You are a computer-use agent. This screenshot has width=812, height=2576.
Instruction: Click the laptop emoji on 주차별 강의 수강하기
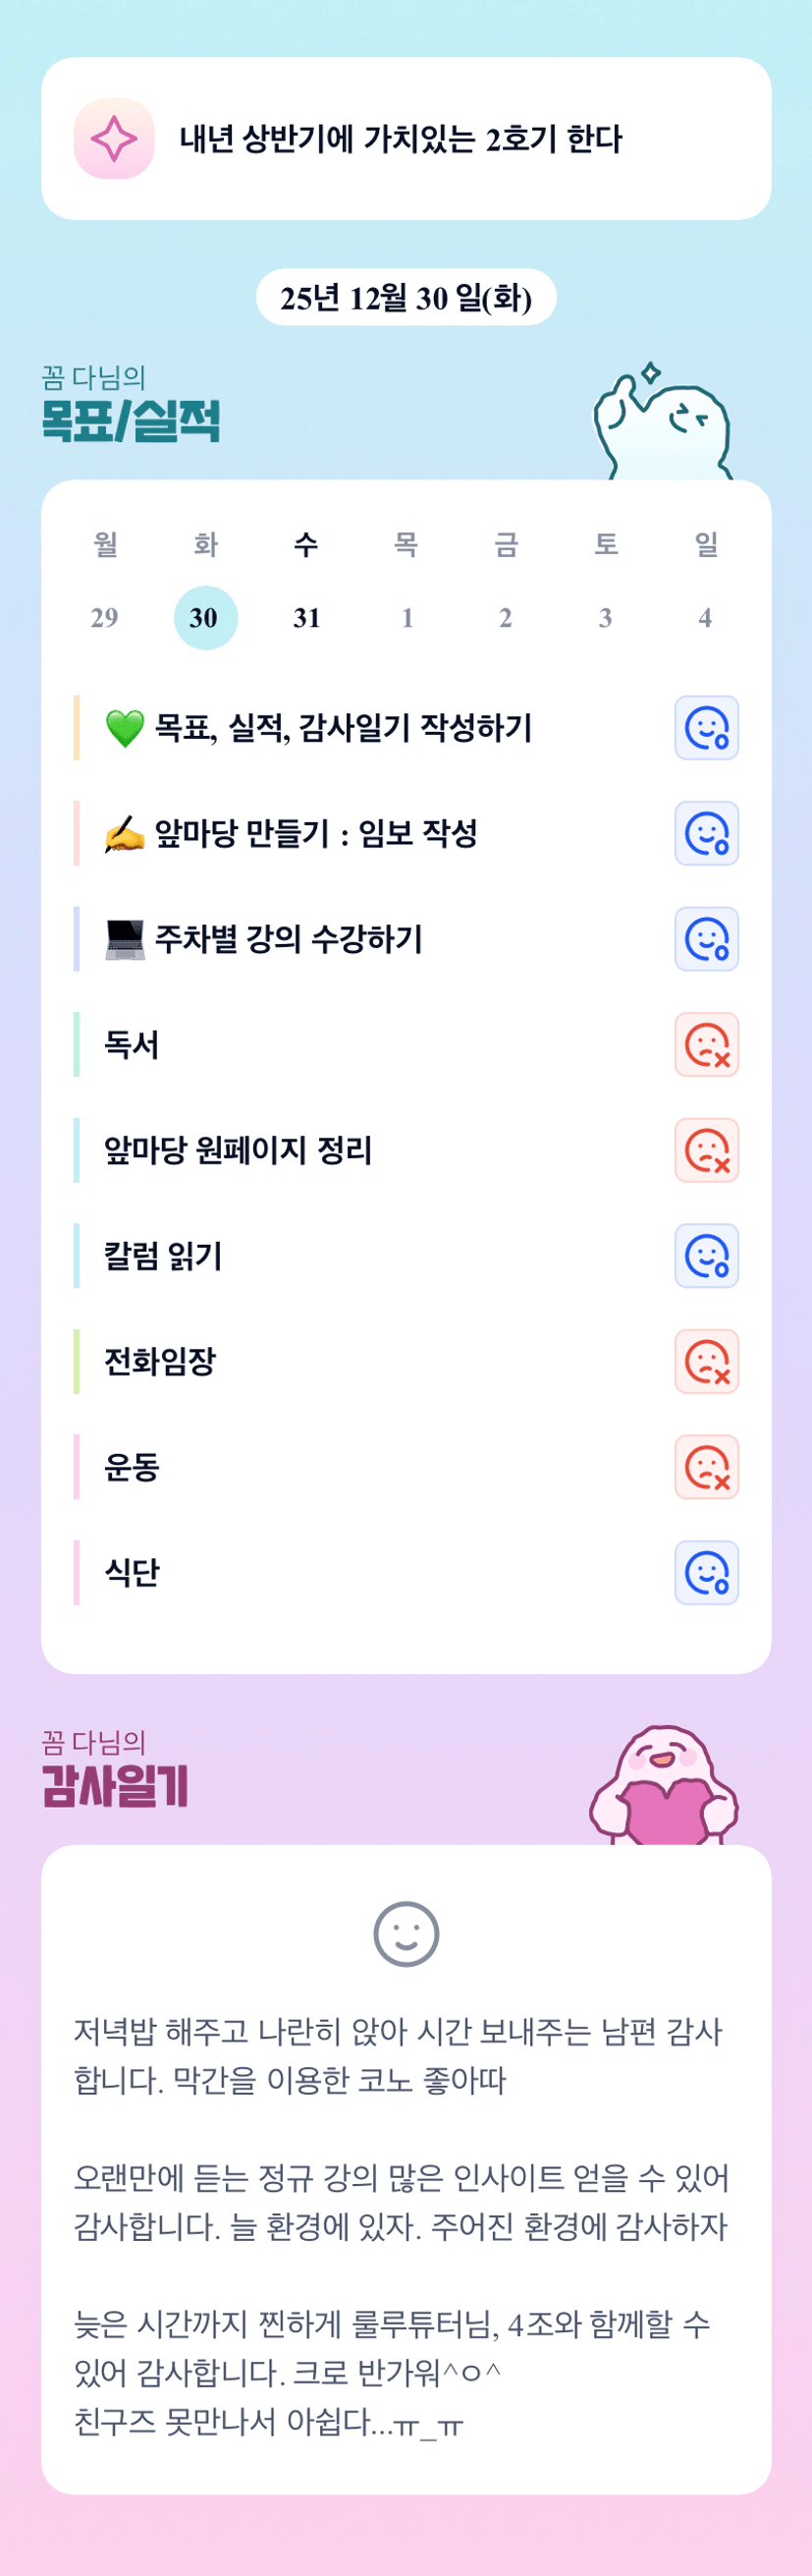pyautogui.click(x=125, y=939)
